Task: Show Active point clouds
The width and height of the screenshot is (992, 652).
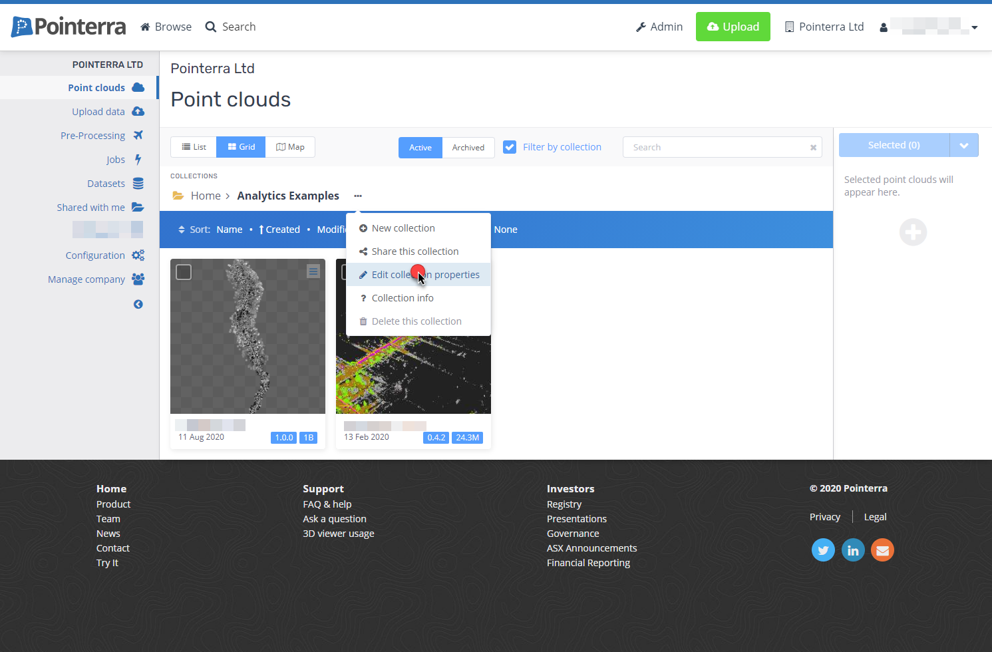Action: 420,148
